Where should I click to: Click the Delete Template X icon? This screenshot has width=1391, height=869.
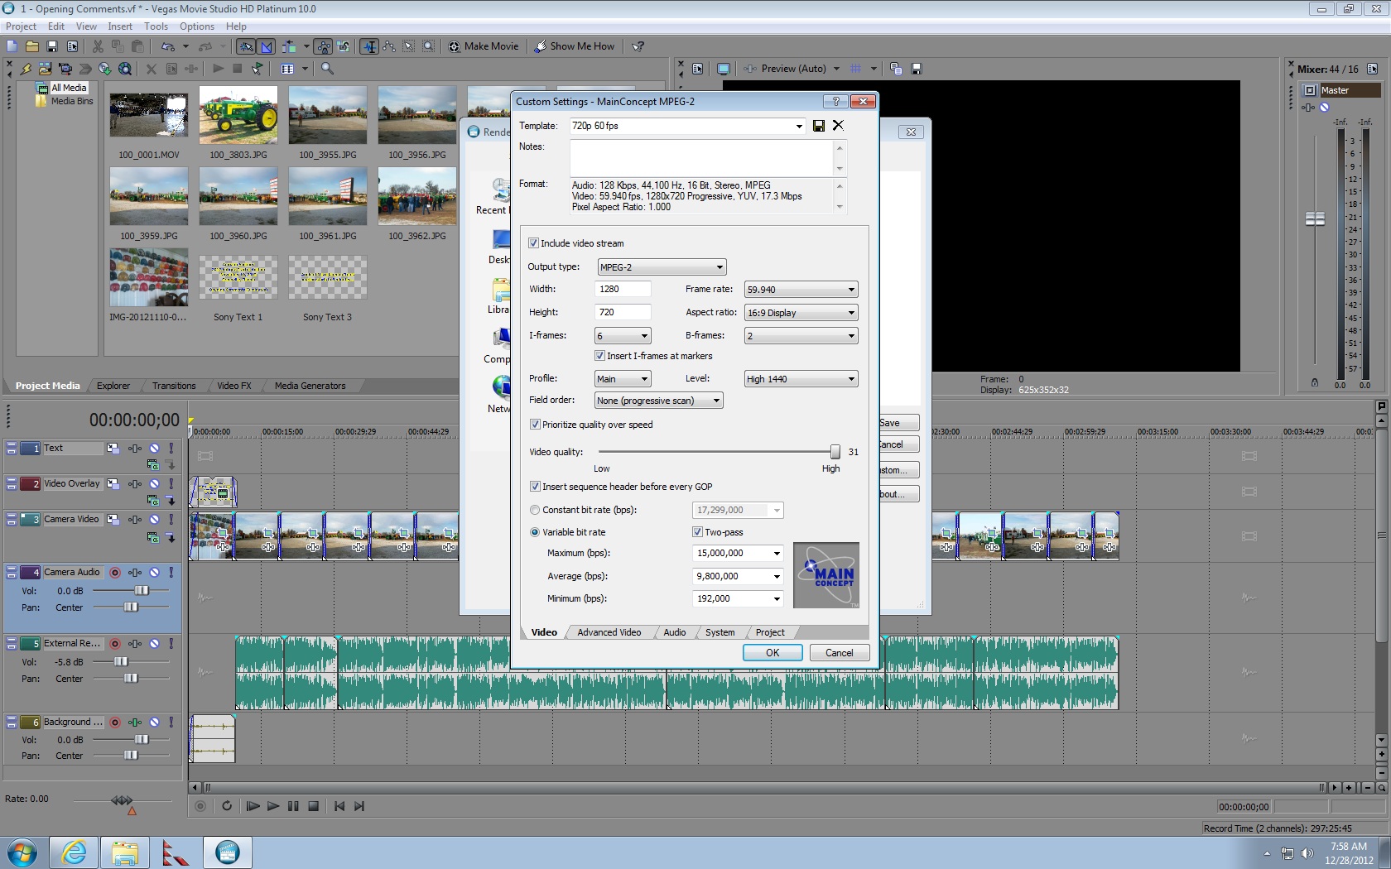click(838, 126)
